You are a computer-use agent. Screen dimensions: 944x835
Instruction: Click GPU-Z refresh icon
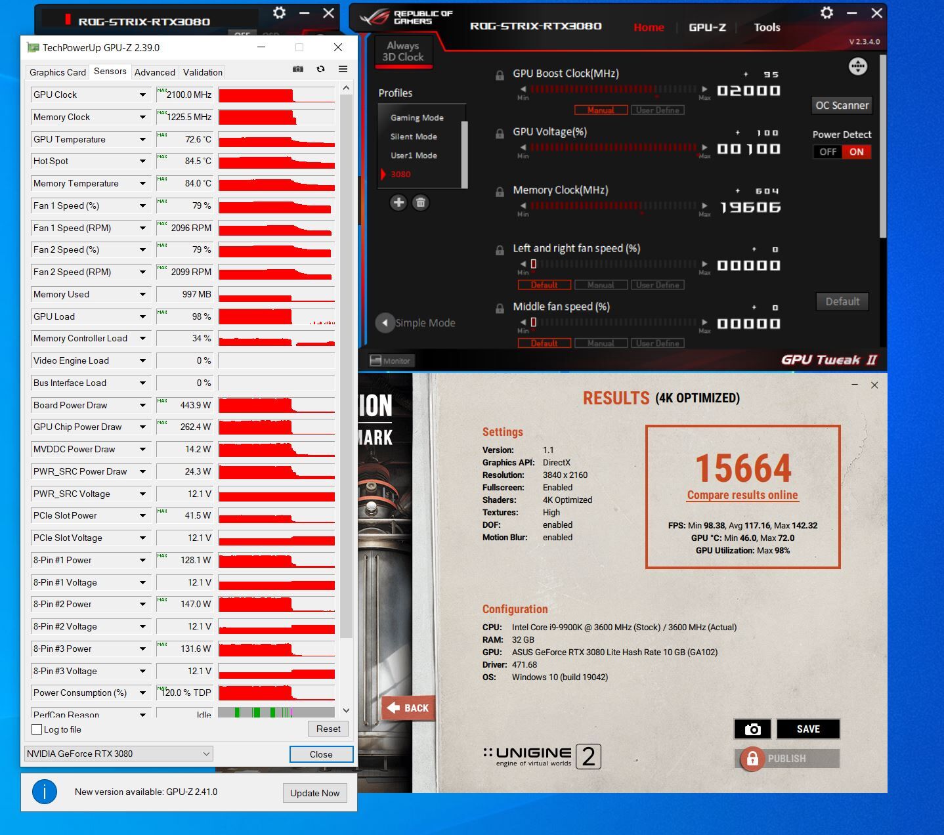point(320,69)
